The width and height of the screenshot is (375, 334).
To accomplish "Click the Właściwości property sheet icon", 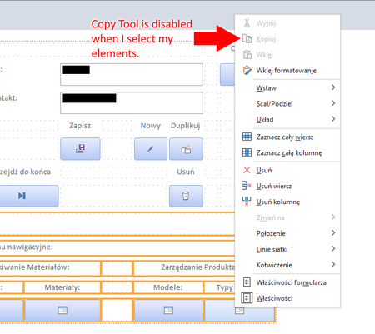I will coord(247,298).
